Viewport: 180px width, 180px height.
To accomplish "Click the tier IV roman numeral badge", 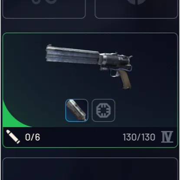I will [x=167, y=137].
